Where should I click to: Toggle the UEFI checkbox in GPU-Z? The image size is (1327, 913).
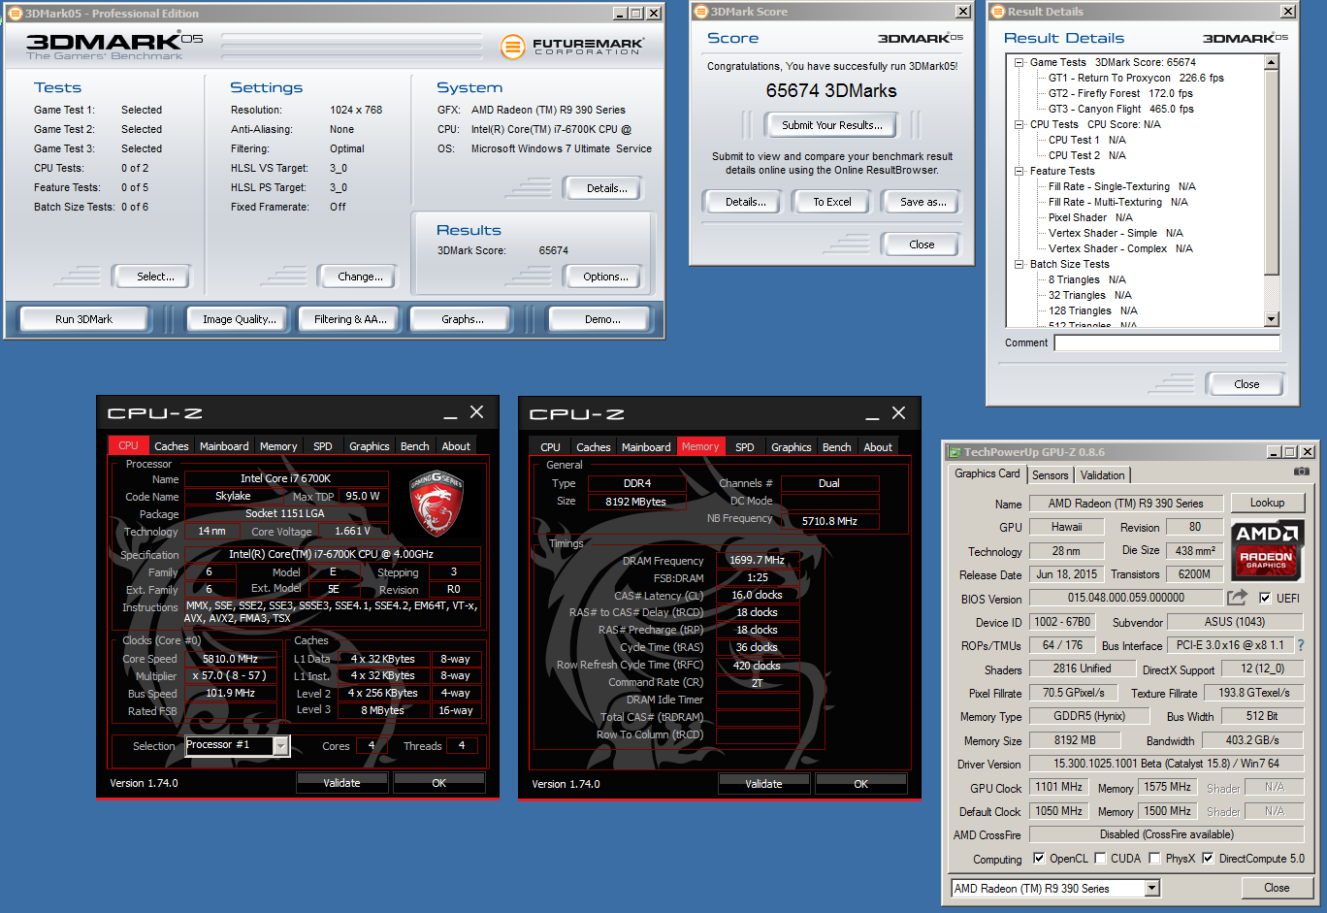click(1264, 598)
